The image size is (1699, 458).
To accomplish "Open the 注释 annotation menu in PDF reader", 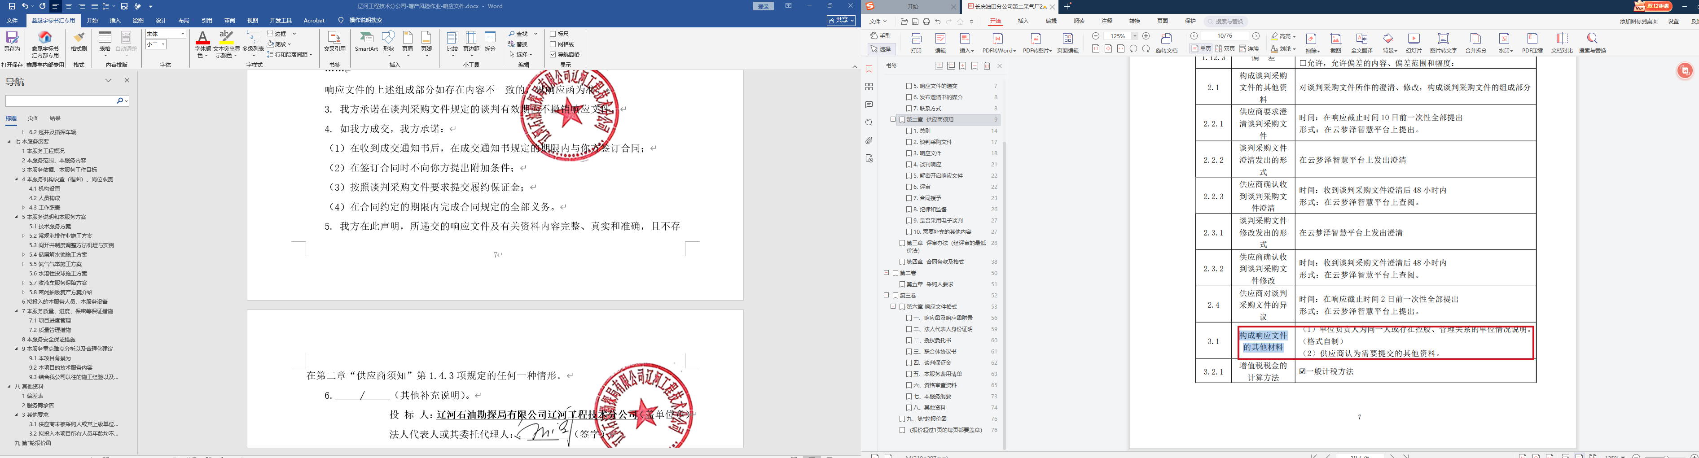I will (x=1107, y=21).
